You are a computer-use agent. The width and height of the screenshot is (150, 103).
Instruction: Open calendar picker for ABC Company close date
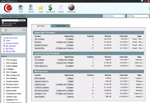coord(129,39)
